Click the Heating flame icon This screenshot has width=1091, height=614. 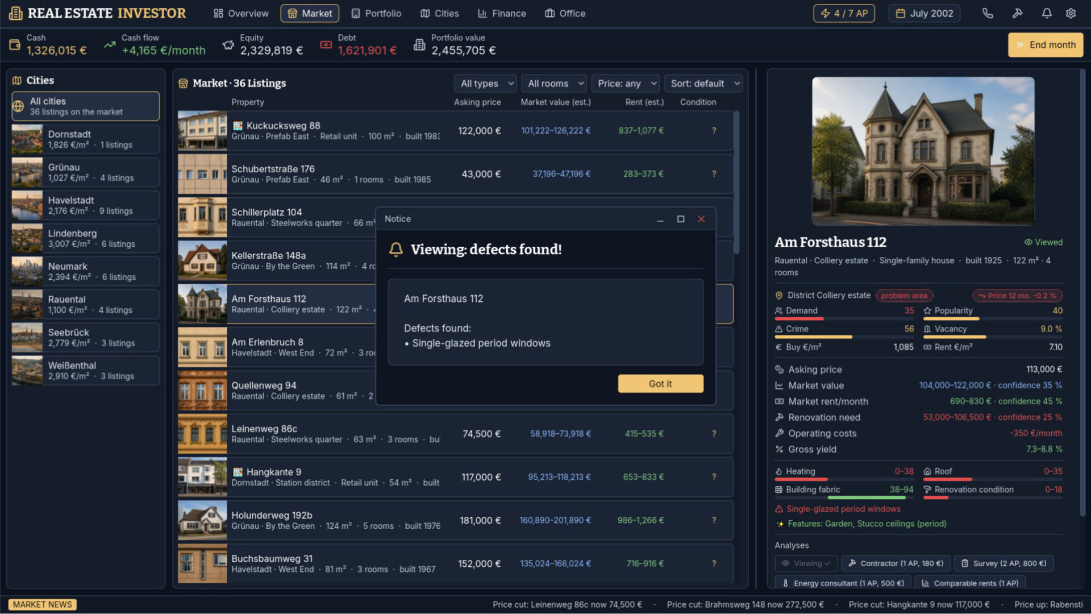tap(779, 471)
